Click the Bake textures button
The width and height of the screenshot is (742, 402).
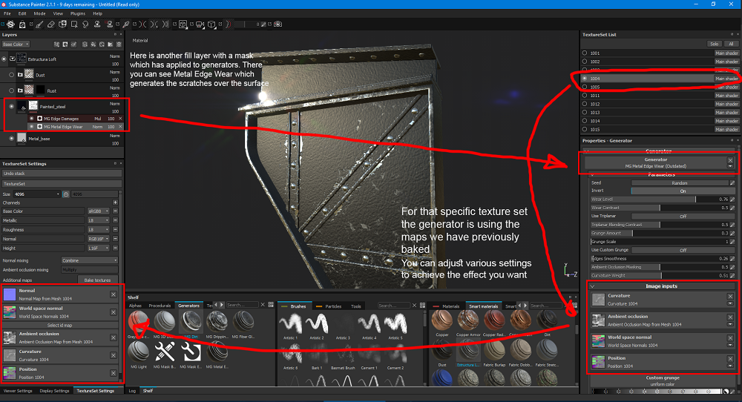pyautogui.click(x=98, y=280)
